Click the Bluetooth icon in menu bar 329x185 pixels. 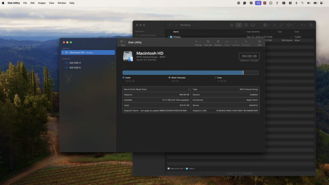coord(296,3)
